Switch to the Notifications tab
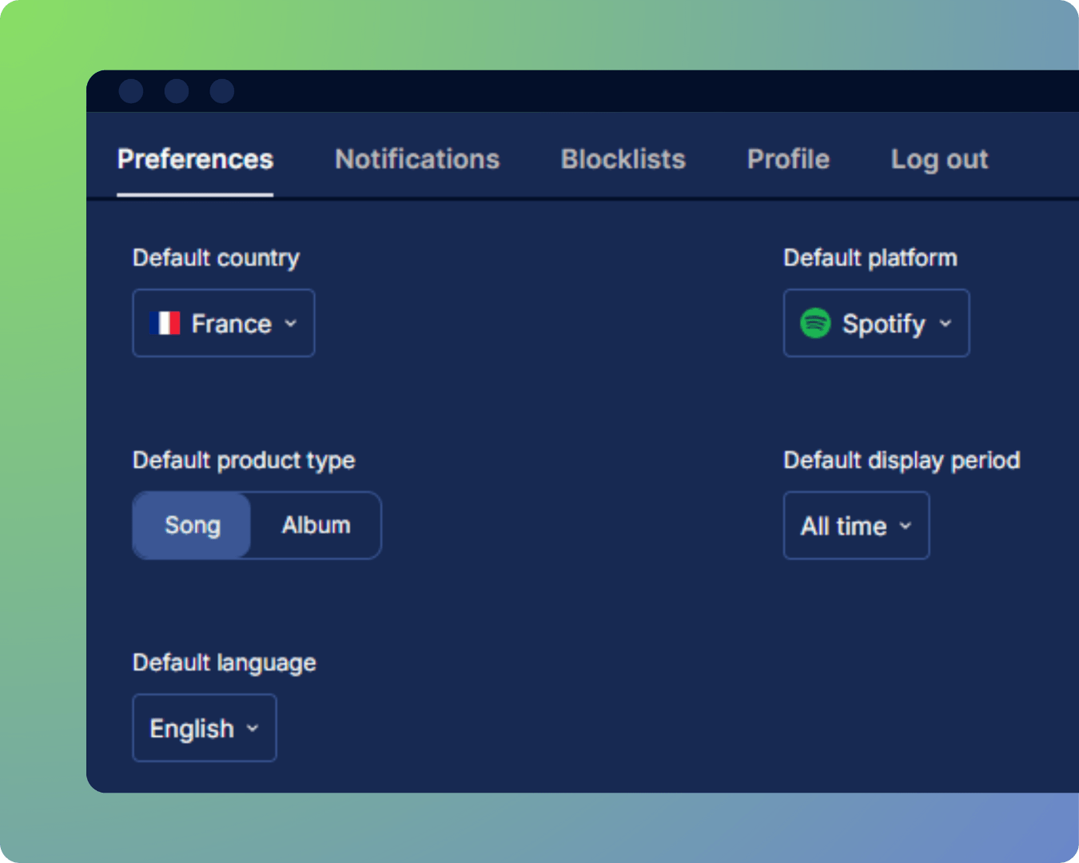Viewport: 1079px width, 863px height. tap(416, 159)
